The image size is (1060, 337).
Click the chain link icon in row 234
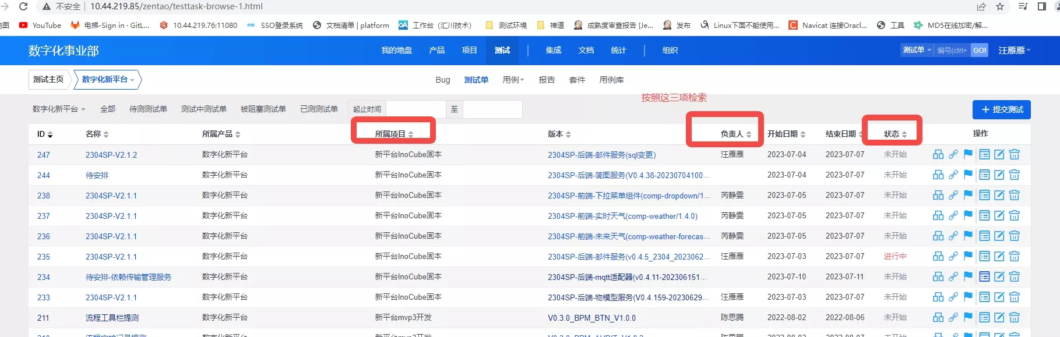pos(953,277)
